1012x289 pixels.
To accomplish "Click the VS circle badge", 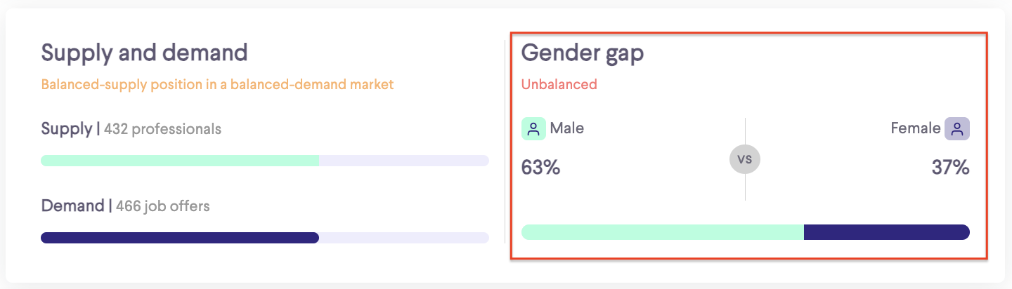I will coord(745,159).
